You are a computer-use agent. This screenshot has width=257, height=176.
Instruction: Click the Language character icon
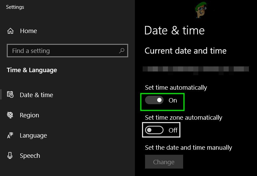pyautogui.click(x=10, y=136)
